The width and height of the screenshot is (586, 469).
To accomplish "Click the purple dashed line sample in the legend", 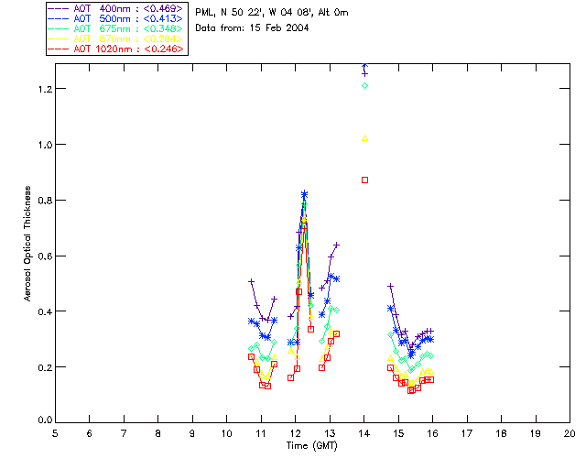I will point(58,8).
